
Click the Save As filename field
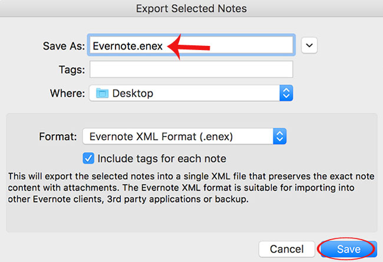[x=191, y=45]
